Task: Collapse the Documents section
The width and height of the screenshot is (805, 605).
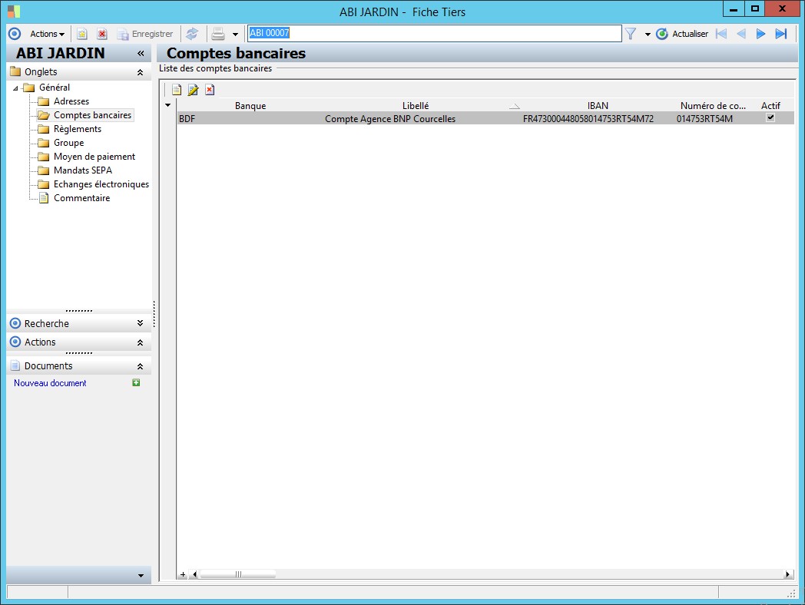Action: [140, 366]
